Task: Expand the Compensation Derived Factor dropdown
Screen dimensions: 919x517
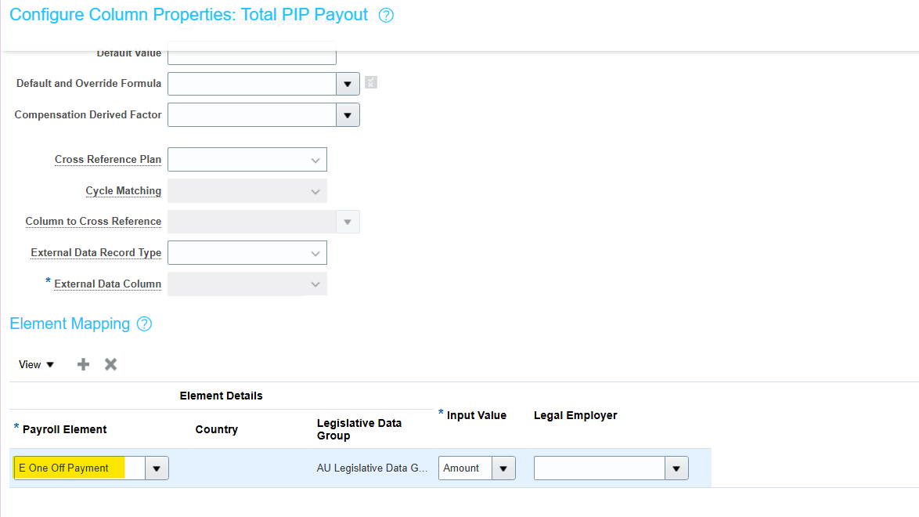Action: click(x=348, y=114)
